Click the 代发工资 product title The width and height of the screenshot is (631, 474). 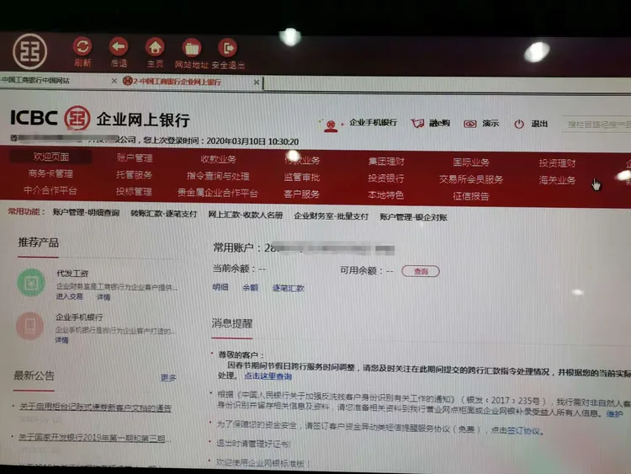(72, 274)
